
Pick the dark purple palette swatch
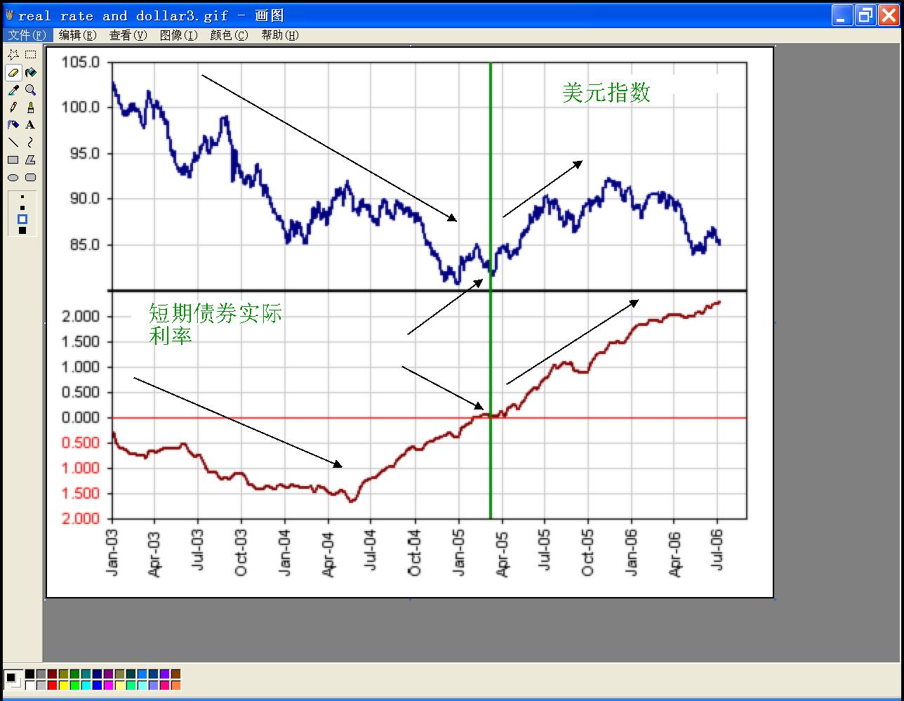(x=108, y=674)
